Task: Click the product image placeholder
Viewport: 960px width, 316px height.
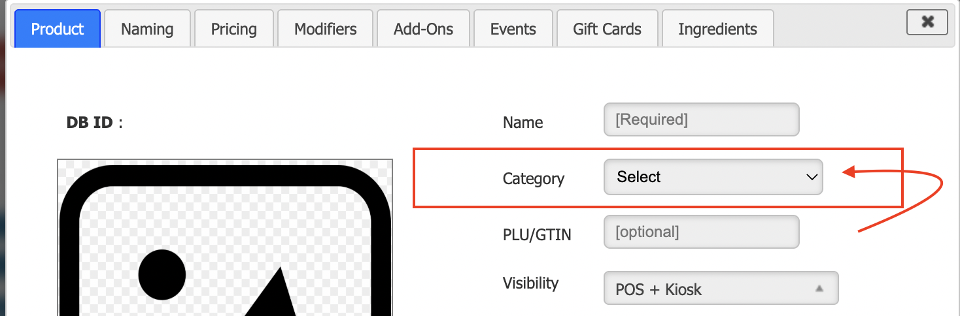Action: 225,242
